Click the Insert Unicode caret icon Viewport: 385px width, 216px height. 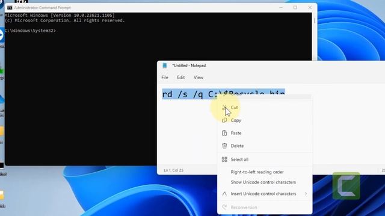(224, 194)
